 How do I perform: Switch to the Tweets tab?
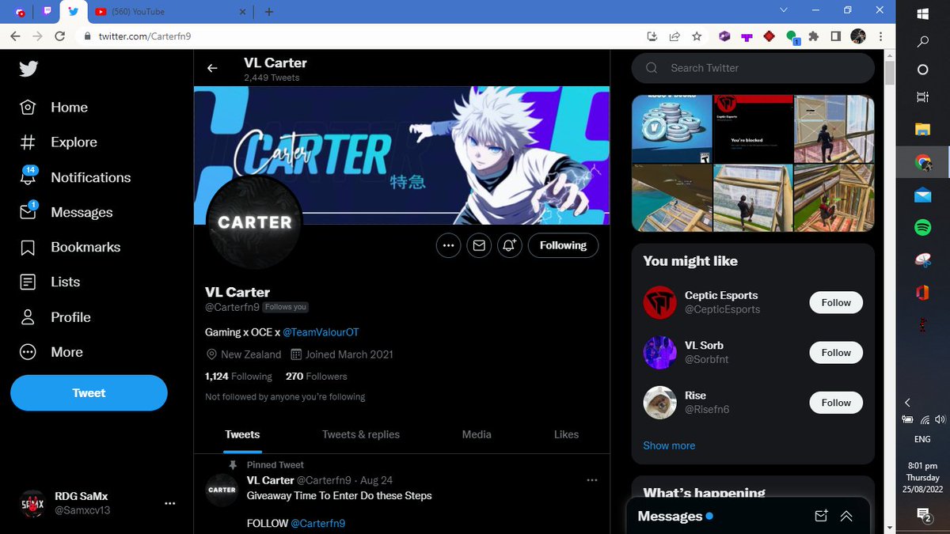click(242, 434)
